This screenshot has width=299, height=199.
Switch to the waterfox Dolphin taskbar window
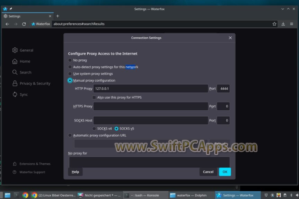[191, 195]
